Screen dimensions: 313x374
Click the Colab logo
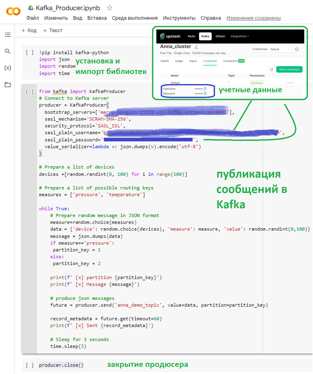click(x=13, y=11)
